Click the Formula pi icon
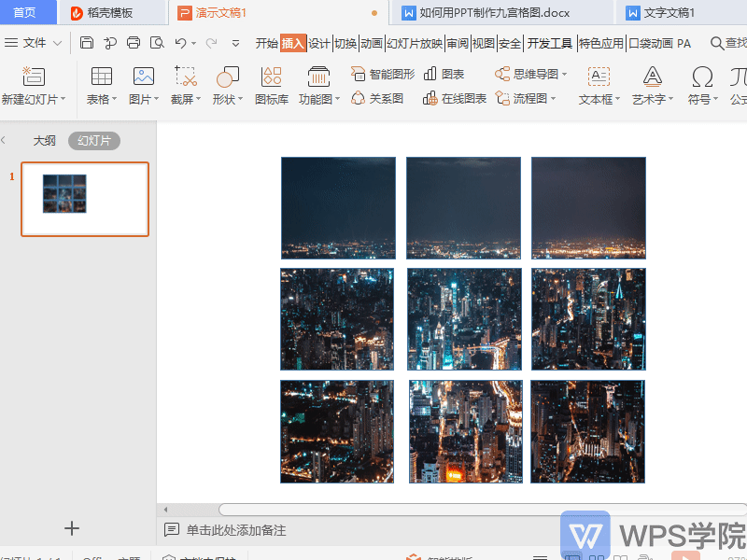 click(x=739, y=77)
